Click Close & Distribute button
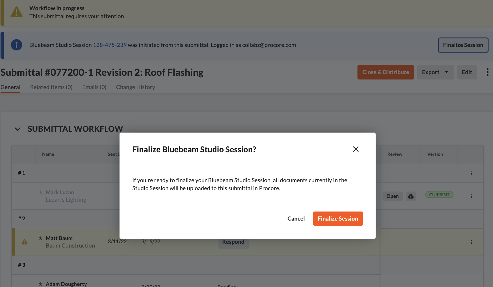The height and width of the screenshot is (287, 493). click(385, 72)
